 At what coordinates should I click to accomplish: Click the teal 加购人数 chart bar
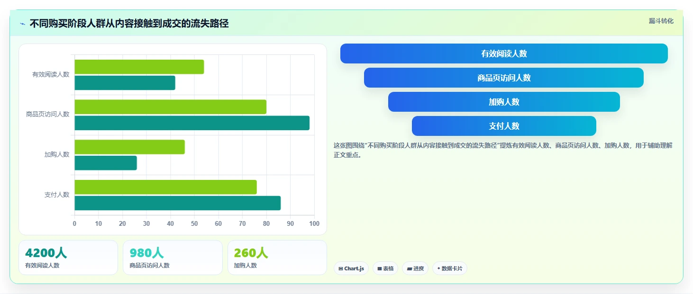click(x=106, y=163)
